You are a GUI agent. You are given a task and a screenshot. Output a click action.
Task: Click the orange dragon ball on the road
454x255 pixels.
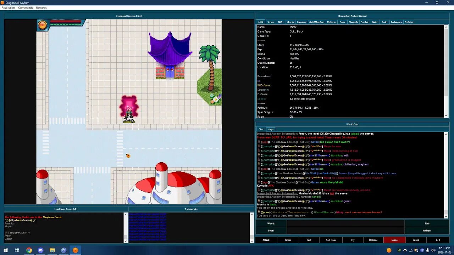pos(128,156)
